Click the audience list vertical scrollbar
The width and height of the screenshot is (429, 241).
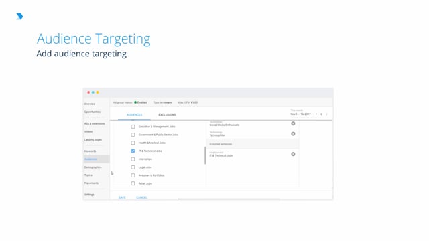point(205,155)
